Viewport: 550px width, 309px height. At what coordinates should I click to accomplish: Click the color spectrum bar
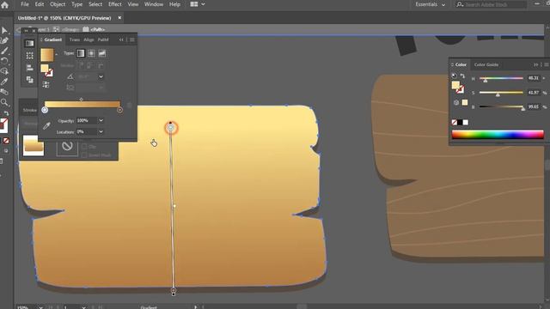click(498, 135)
